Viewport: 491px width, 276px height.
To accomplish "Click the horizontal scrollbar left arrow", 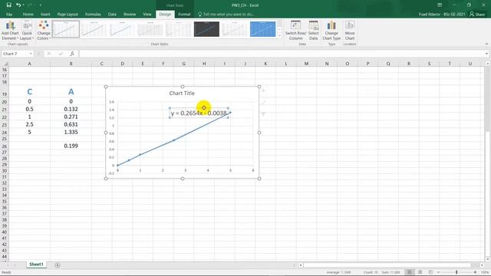I will [x=301, y=265].
